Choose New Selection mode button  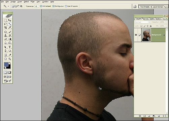pyautogui.click(x=13, y=6)
